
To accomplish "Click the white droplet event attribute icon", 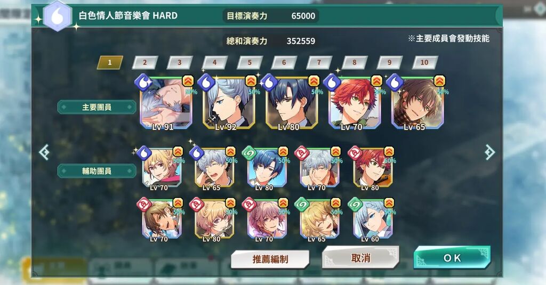I will point(58,17).
